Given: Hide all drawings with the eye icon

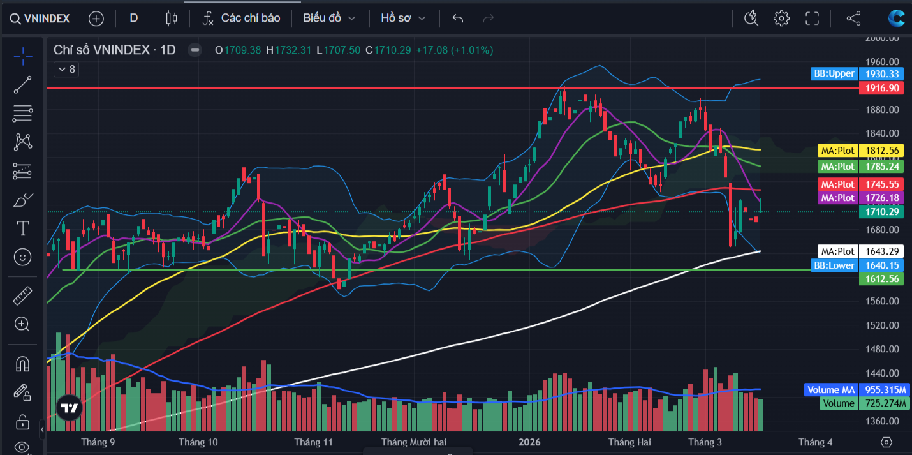Looking at the screenshot, I should (23, 447).
